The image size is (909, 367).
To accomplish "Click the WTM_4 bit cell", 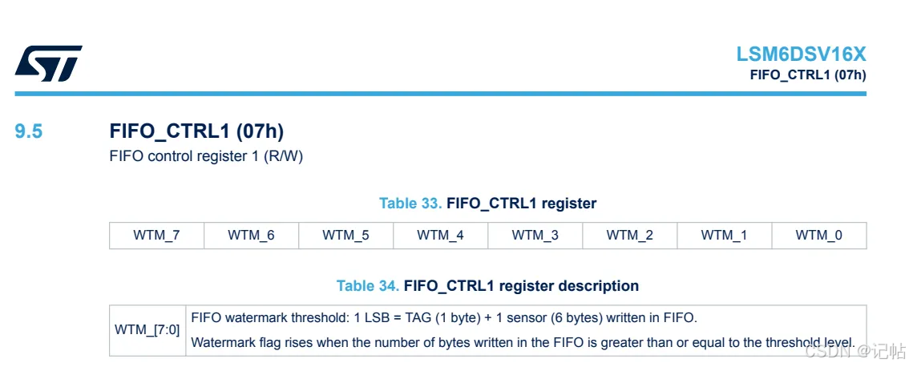I will 440,236.
